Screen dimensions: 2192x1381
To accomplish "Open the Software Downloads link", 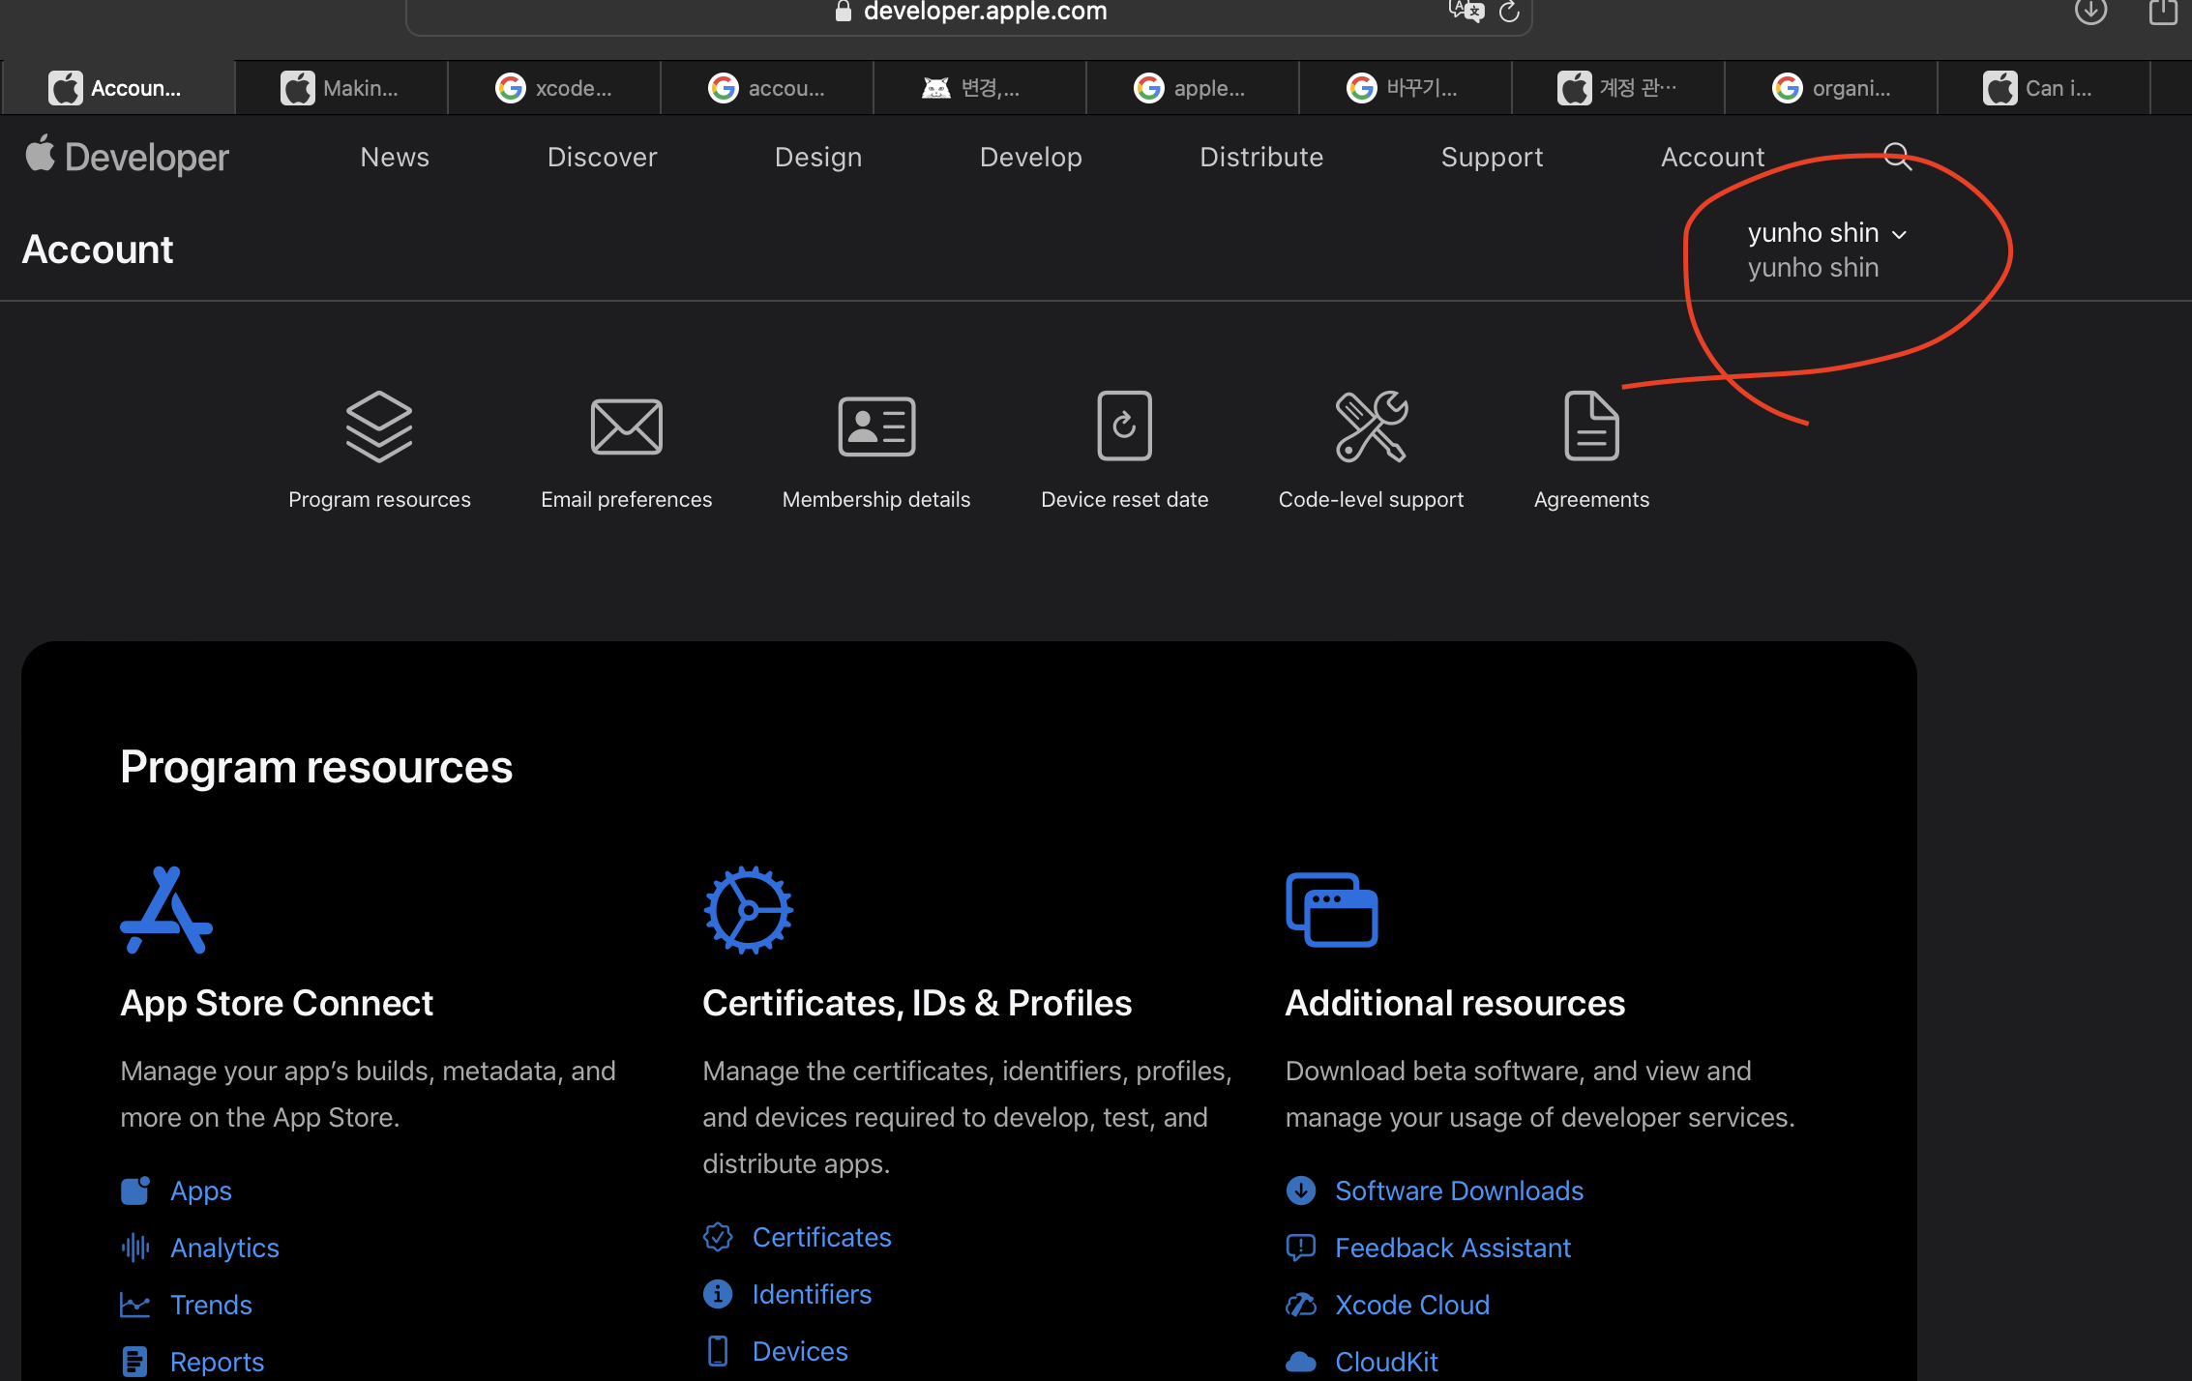I will pos(1459,1190).
